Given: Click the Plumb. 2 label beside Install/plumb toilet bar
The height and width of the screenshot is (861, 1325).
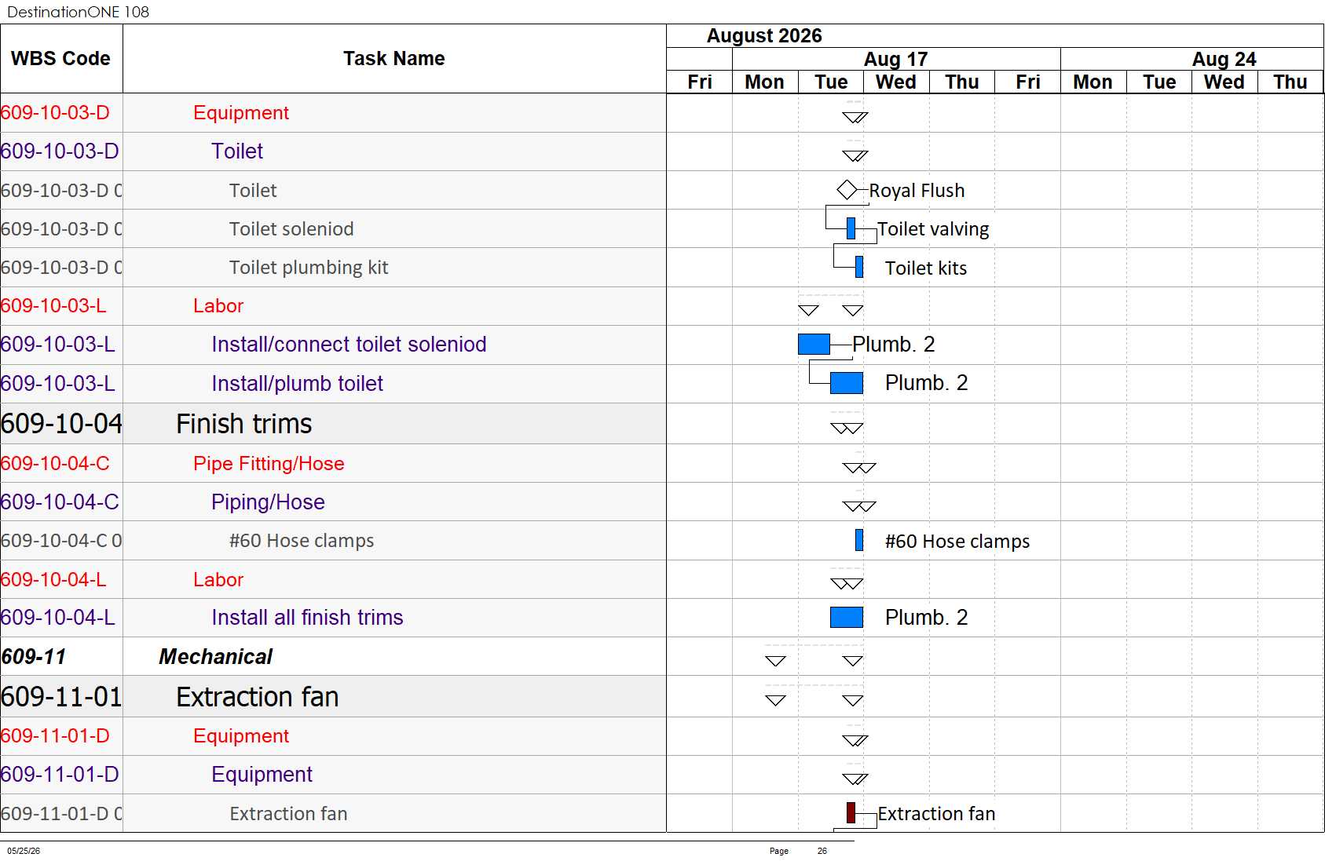Looking at the screenshot, I should point(927,383).
